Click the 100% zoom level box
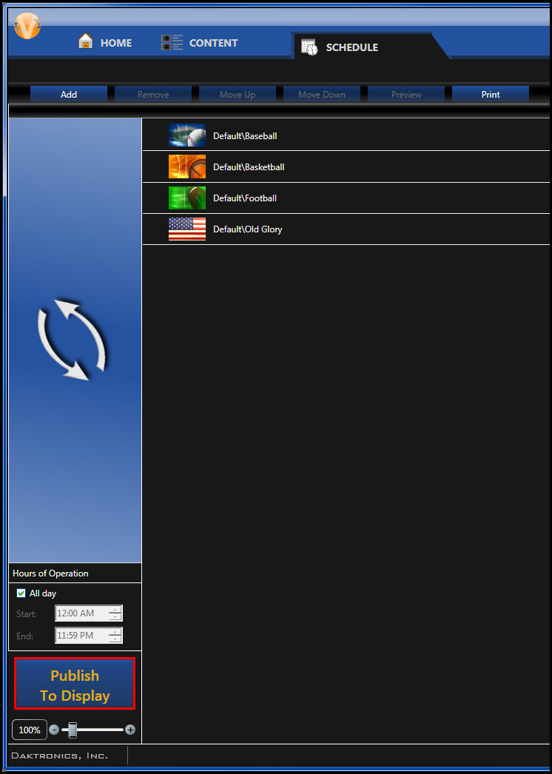This screenshot has width=552, height=774. point(30,730)
